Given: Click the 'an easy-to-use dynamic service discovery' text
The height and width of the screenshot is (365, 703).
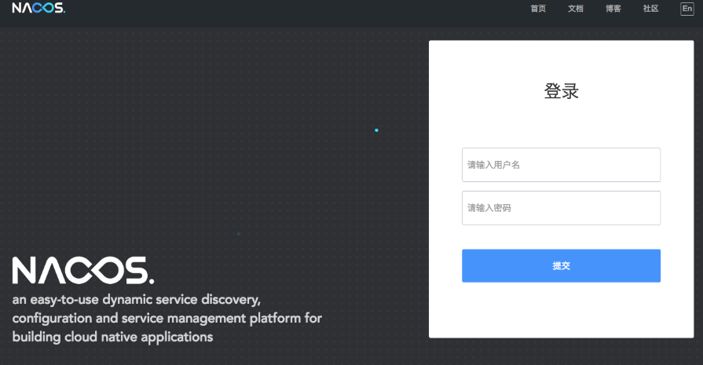Looking at the screenshot, I should [137, 300].
